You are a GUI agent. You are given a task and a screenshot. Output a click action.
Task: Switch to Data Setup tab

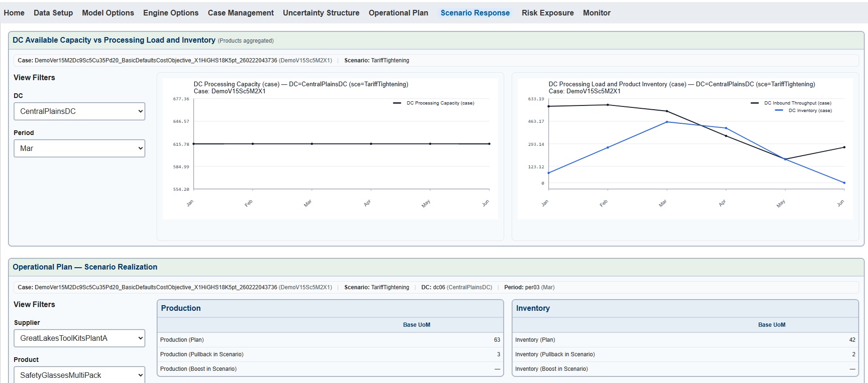coord(53,13)
